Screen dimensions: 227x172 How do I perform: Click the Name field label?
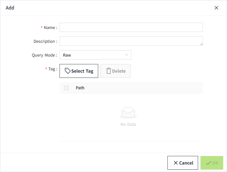pyautogui.click(x=50, y=28)
